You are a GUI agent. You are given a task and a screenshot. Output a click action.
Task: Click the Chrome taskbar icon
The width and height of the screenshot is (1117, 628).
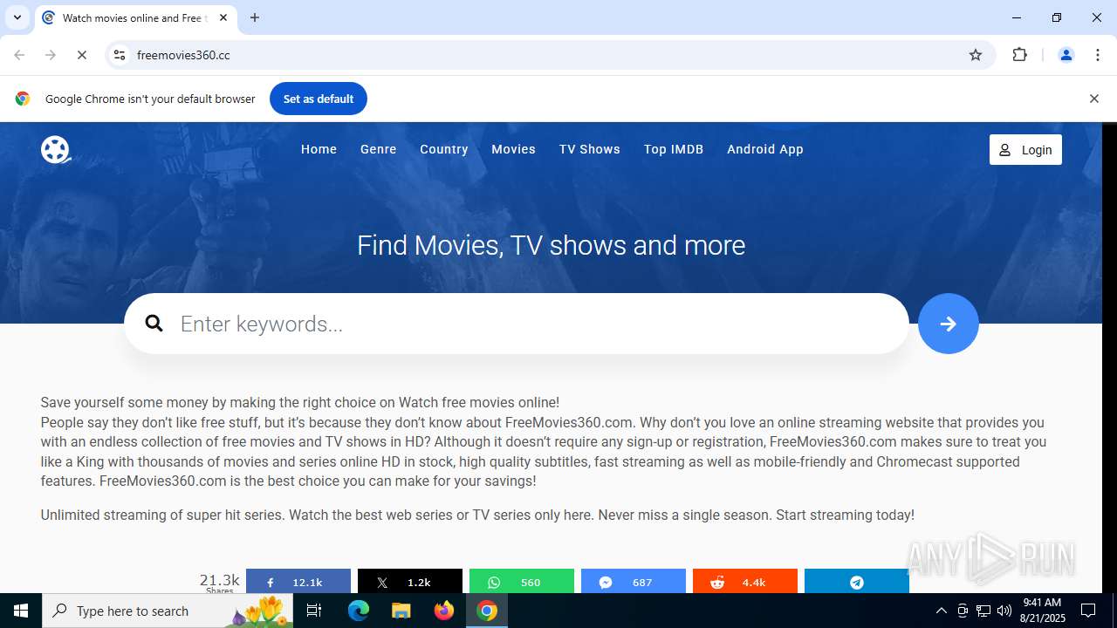tap(487, 611)
